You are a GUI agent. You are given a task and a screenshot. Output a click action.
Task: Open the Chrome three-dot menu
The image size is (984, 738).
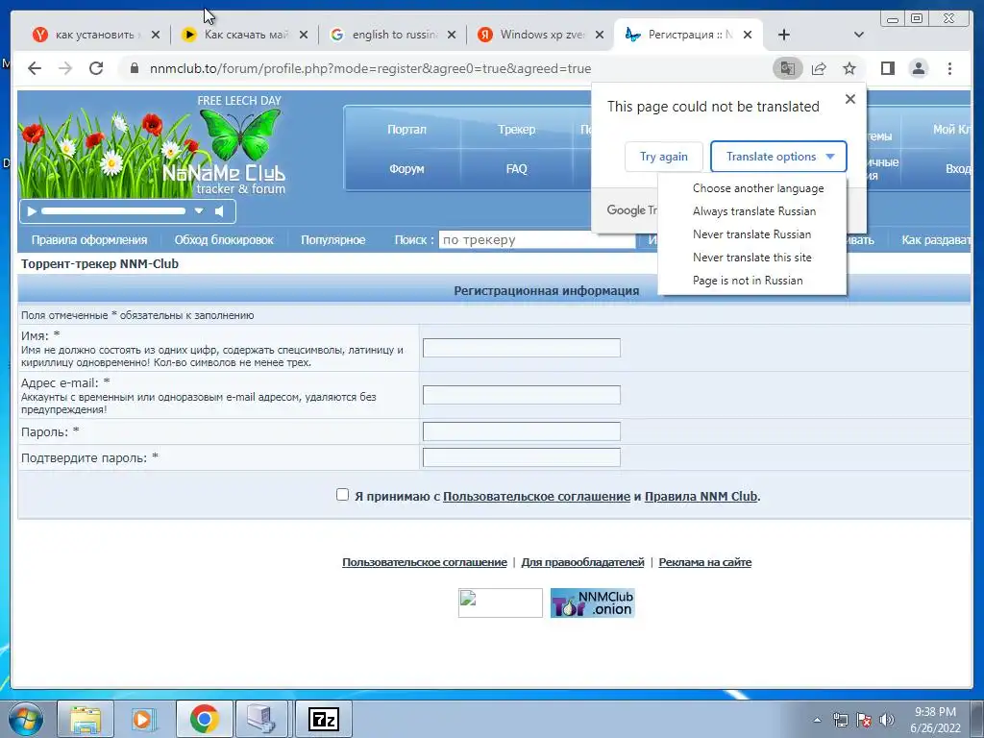(x=949, y=68)
